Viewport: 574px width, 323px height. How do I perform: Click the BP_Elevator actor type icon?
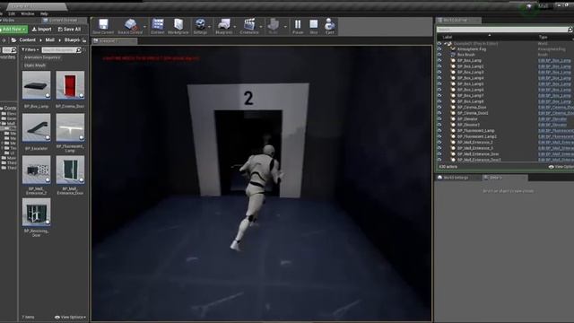pos(453,119)
